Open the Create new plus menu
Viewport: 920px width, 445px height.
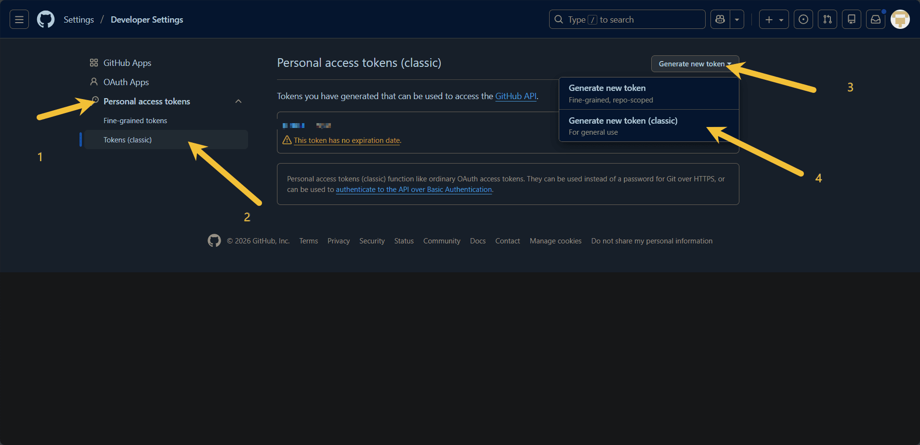774,19
